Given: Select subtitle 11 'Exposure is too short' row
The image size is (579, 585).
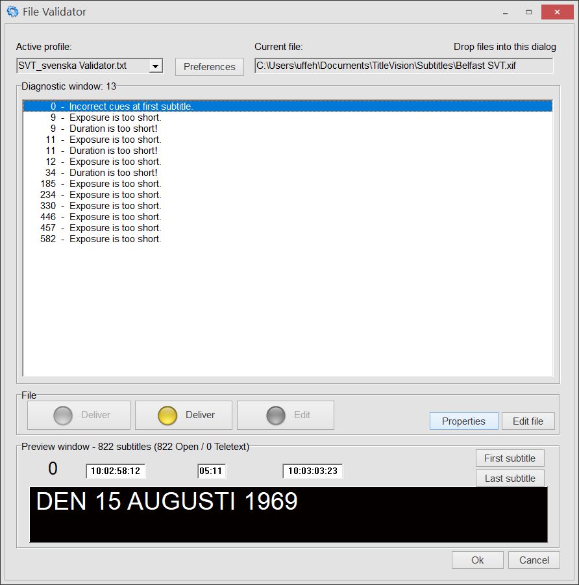Looking at the screenshot, I should (x=288, y=140).
